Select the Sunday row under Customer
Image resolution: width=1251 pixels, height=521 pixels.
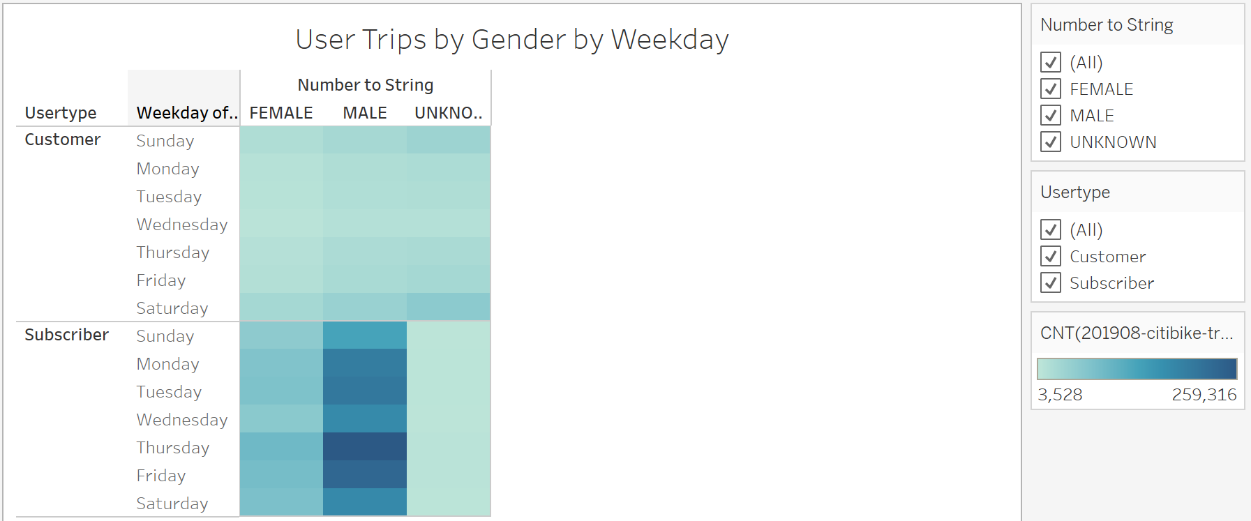tap(165, 140)
